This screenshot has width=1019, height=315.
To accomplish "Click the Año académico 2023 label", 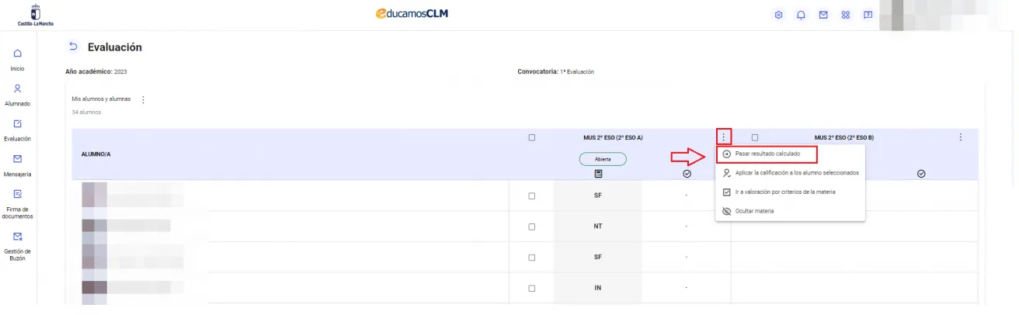I will coord(96,71).
